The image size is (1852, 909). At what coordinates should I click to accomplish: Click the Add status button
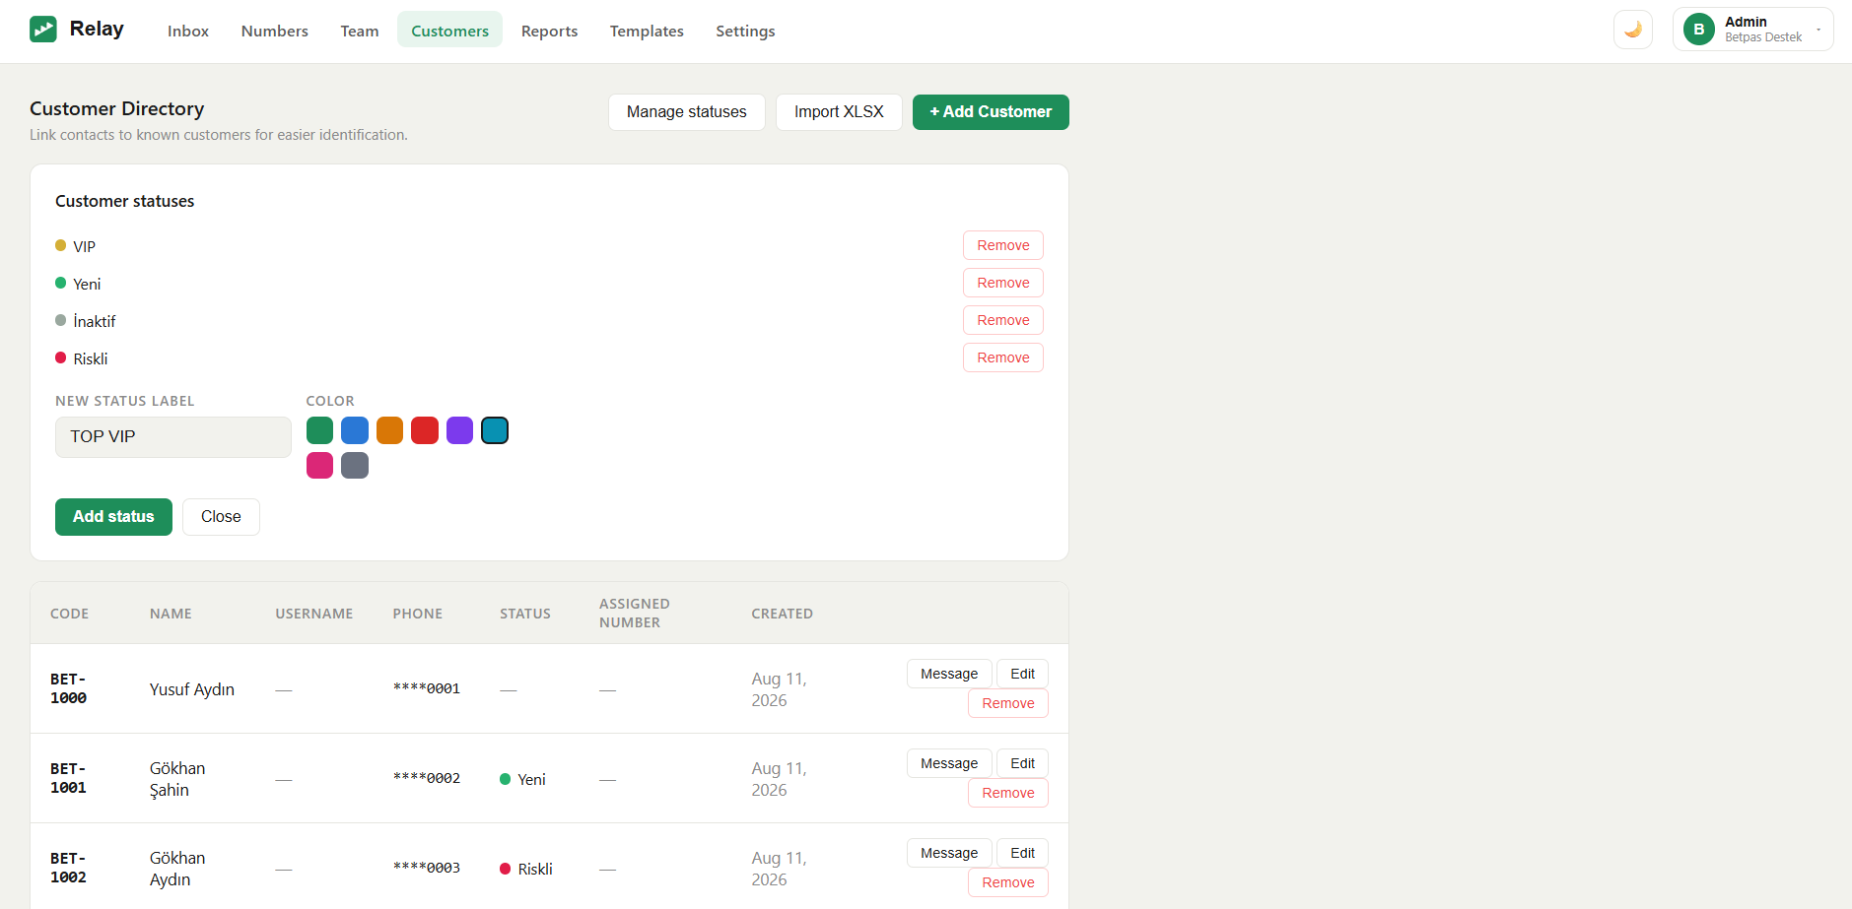tap(113, 517)
